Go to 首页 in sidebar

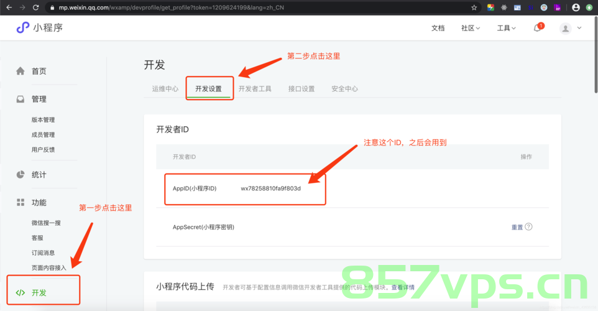point(39,71)
